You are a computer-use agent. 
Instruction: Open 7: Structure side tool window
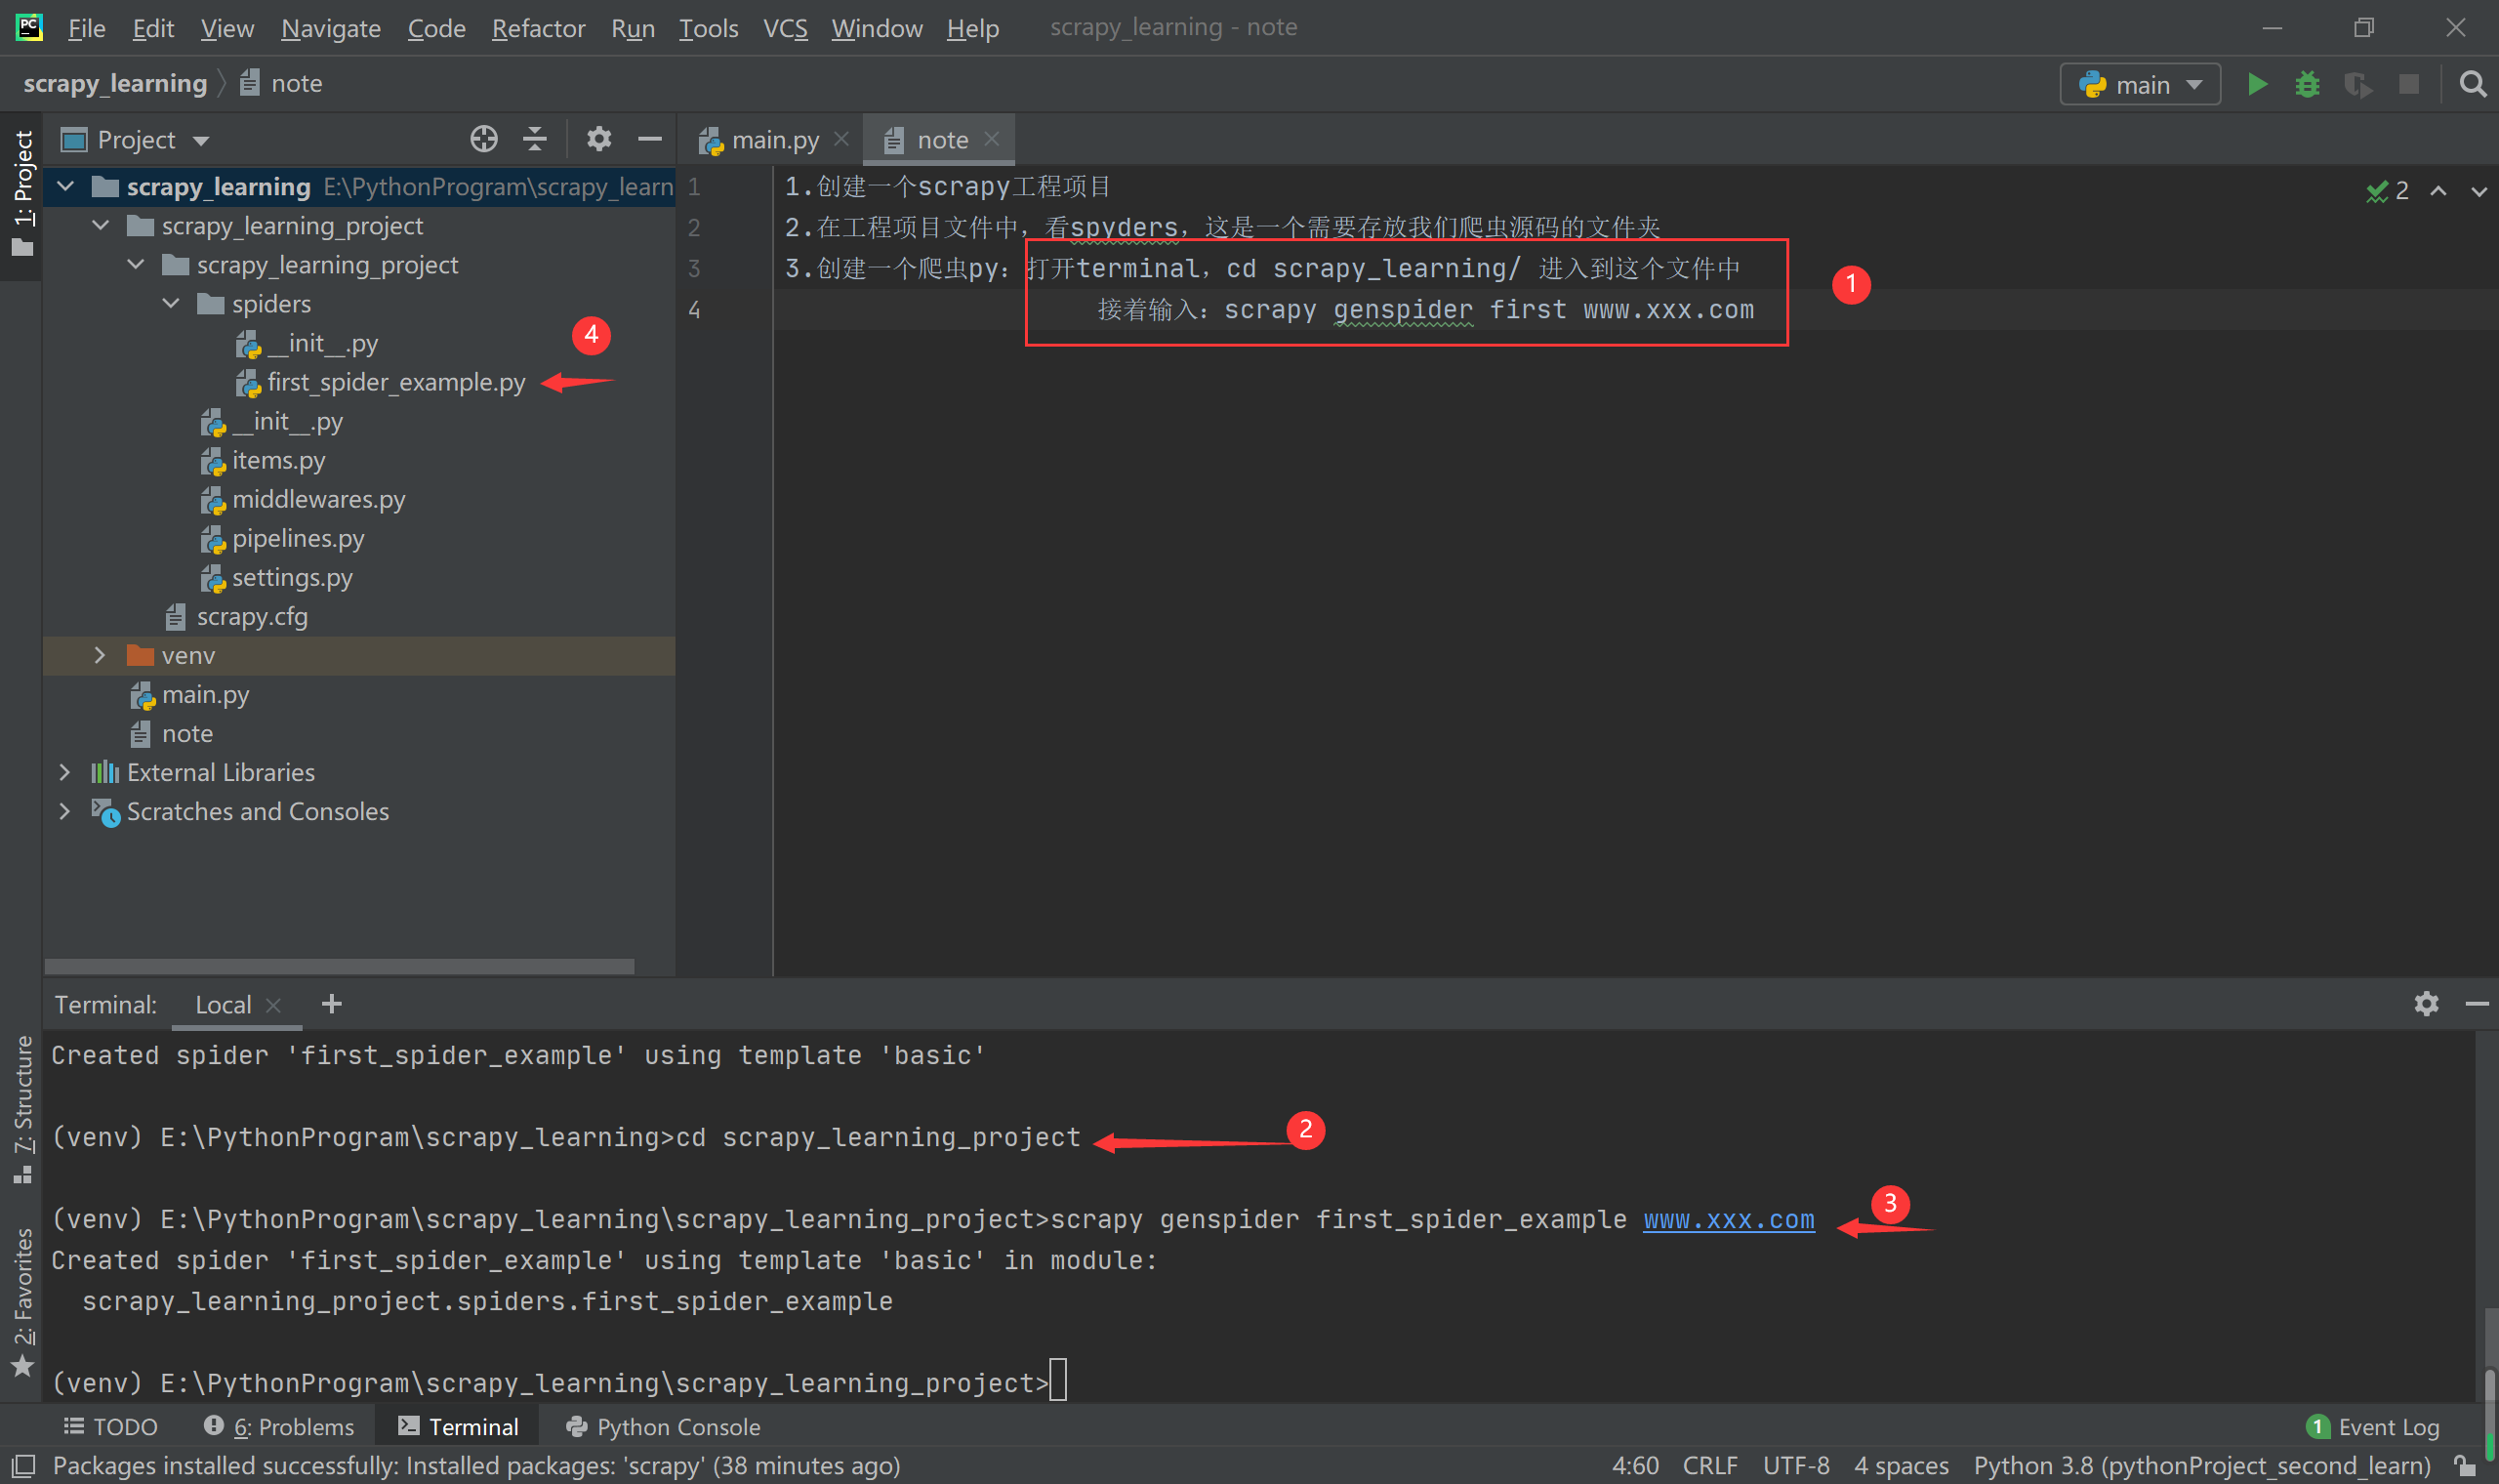click(22, 1110)
